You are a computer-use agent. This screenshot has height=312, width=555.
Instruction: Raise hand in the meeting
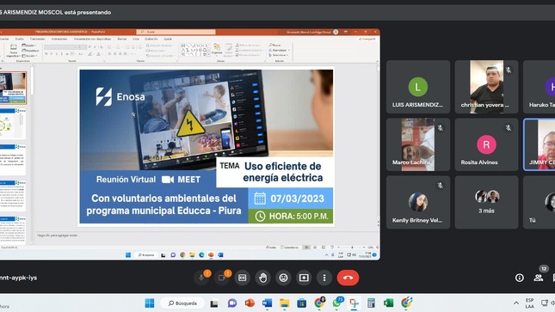pos(262,278)
